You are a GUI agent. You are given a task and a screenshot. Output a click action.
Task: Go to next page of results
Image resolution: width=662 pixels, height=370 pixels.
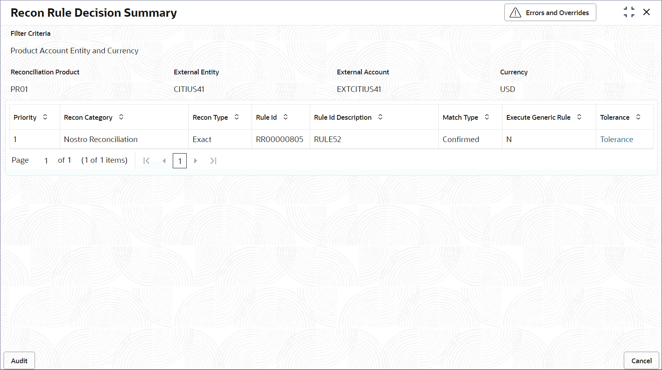[x=195, y=161]
